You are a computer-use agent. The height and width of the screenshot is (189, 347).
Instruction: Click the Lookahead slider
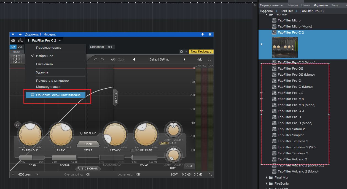(x=112, y=158)
